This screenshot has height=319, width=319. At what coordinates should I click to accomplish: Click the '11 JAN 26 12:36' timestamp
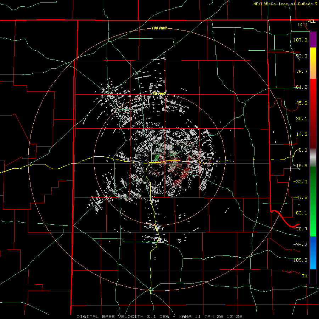tap(219, 317)
